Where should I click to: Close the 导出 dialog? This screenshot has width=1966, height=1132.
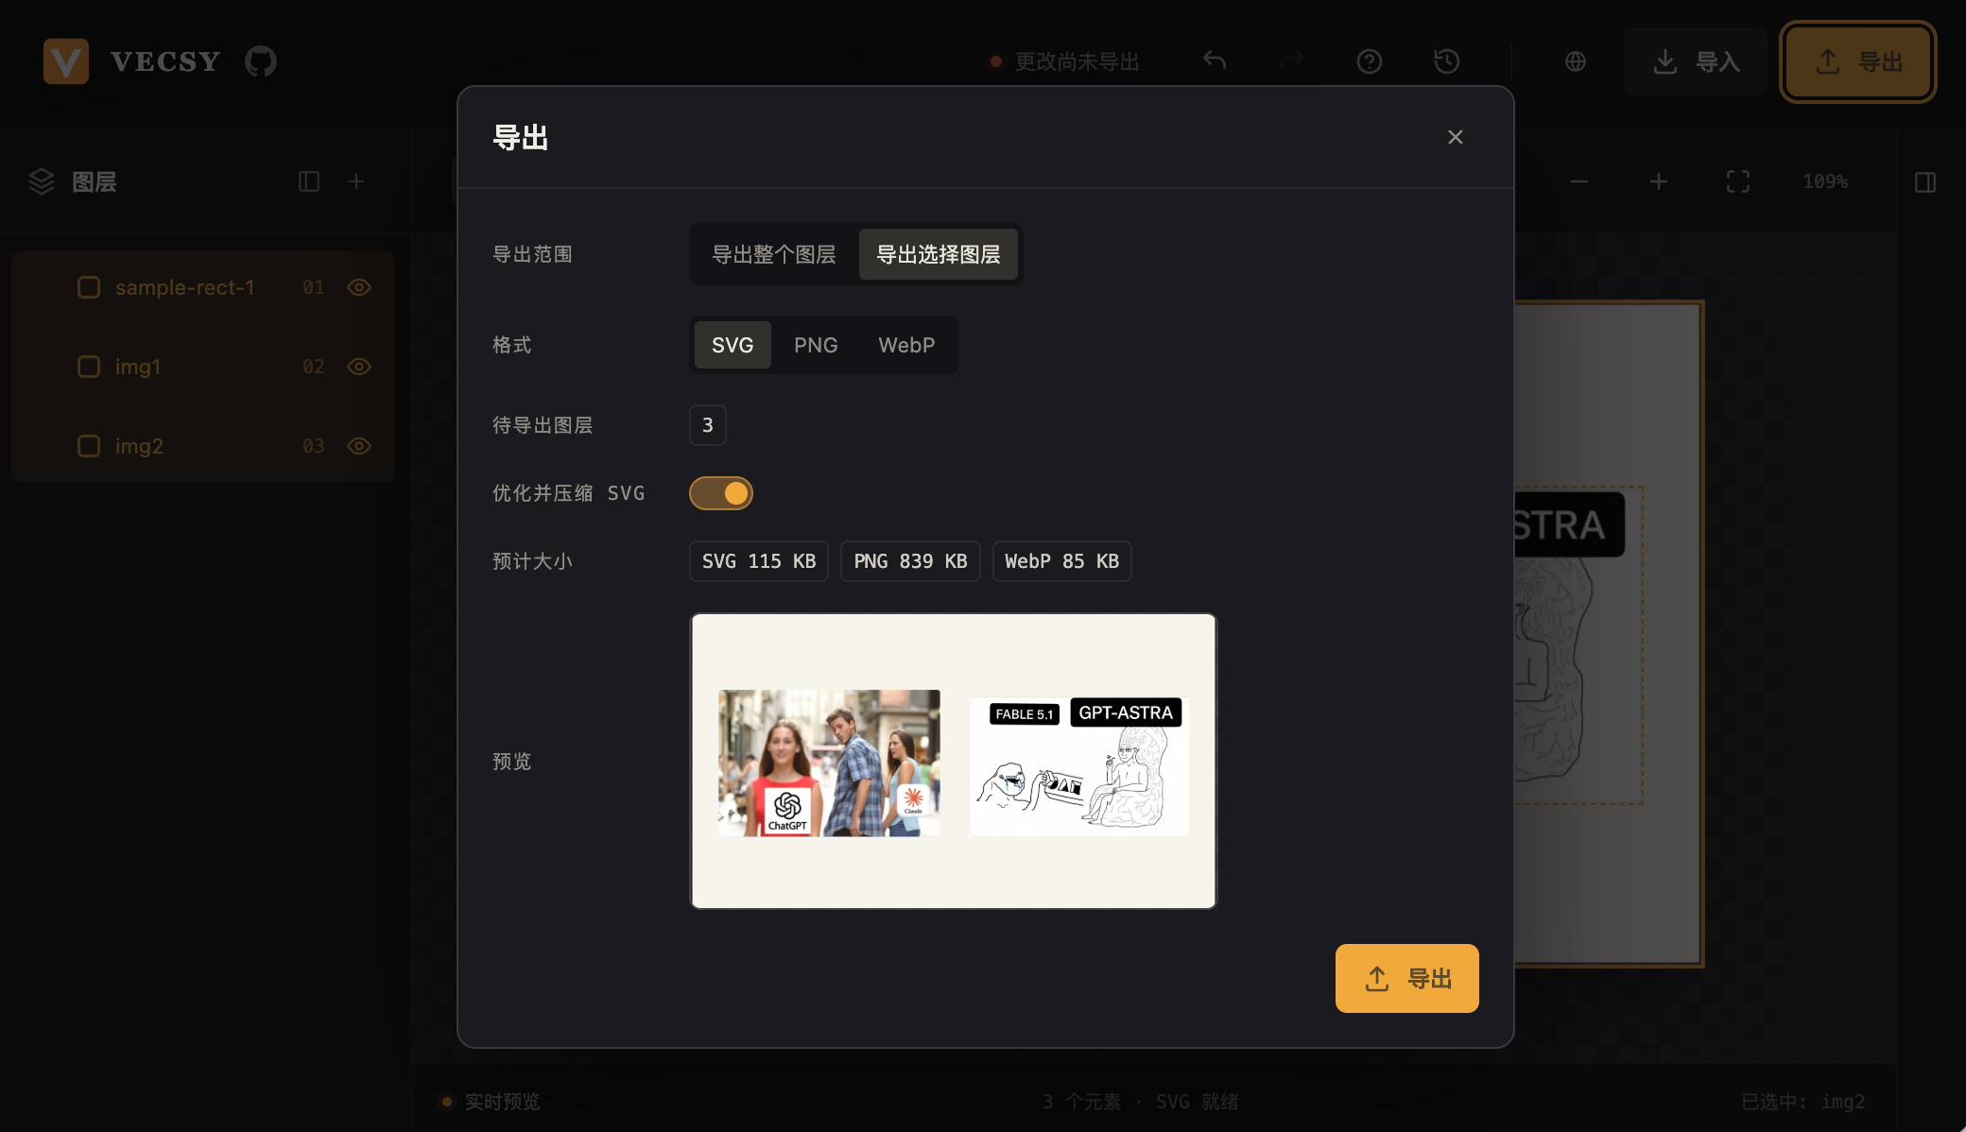tap(1456, 137)
